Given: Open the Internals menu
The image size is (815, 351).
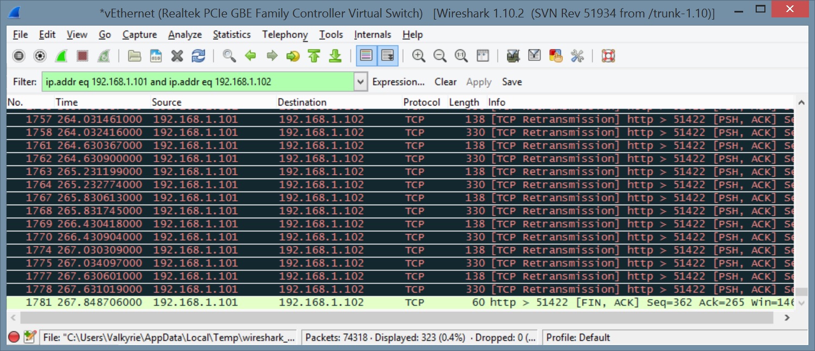Looking at the screenshot, I should [373, 34].
